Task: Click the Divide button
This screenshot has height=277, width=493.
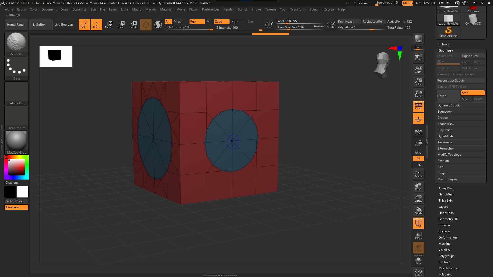Action: 448,96
